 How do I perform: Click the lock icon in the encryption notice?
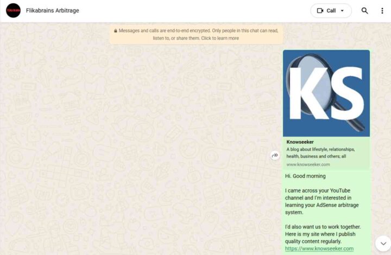coord(116,31)
